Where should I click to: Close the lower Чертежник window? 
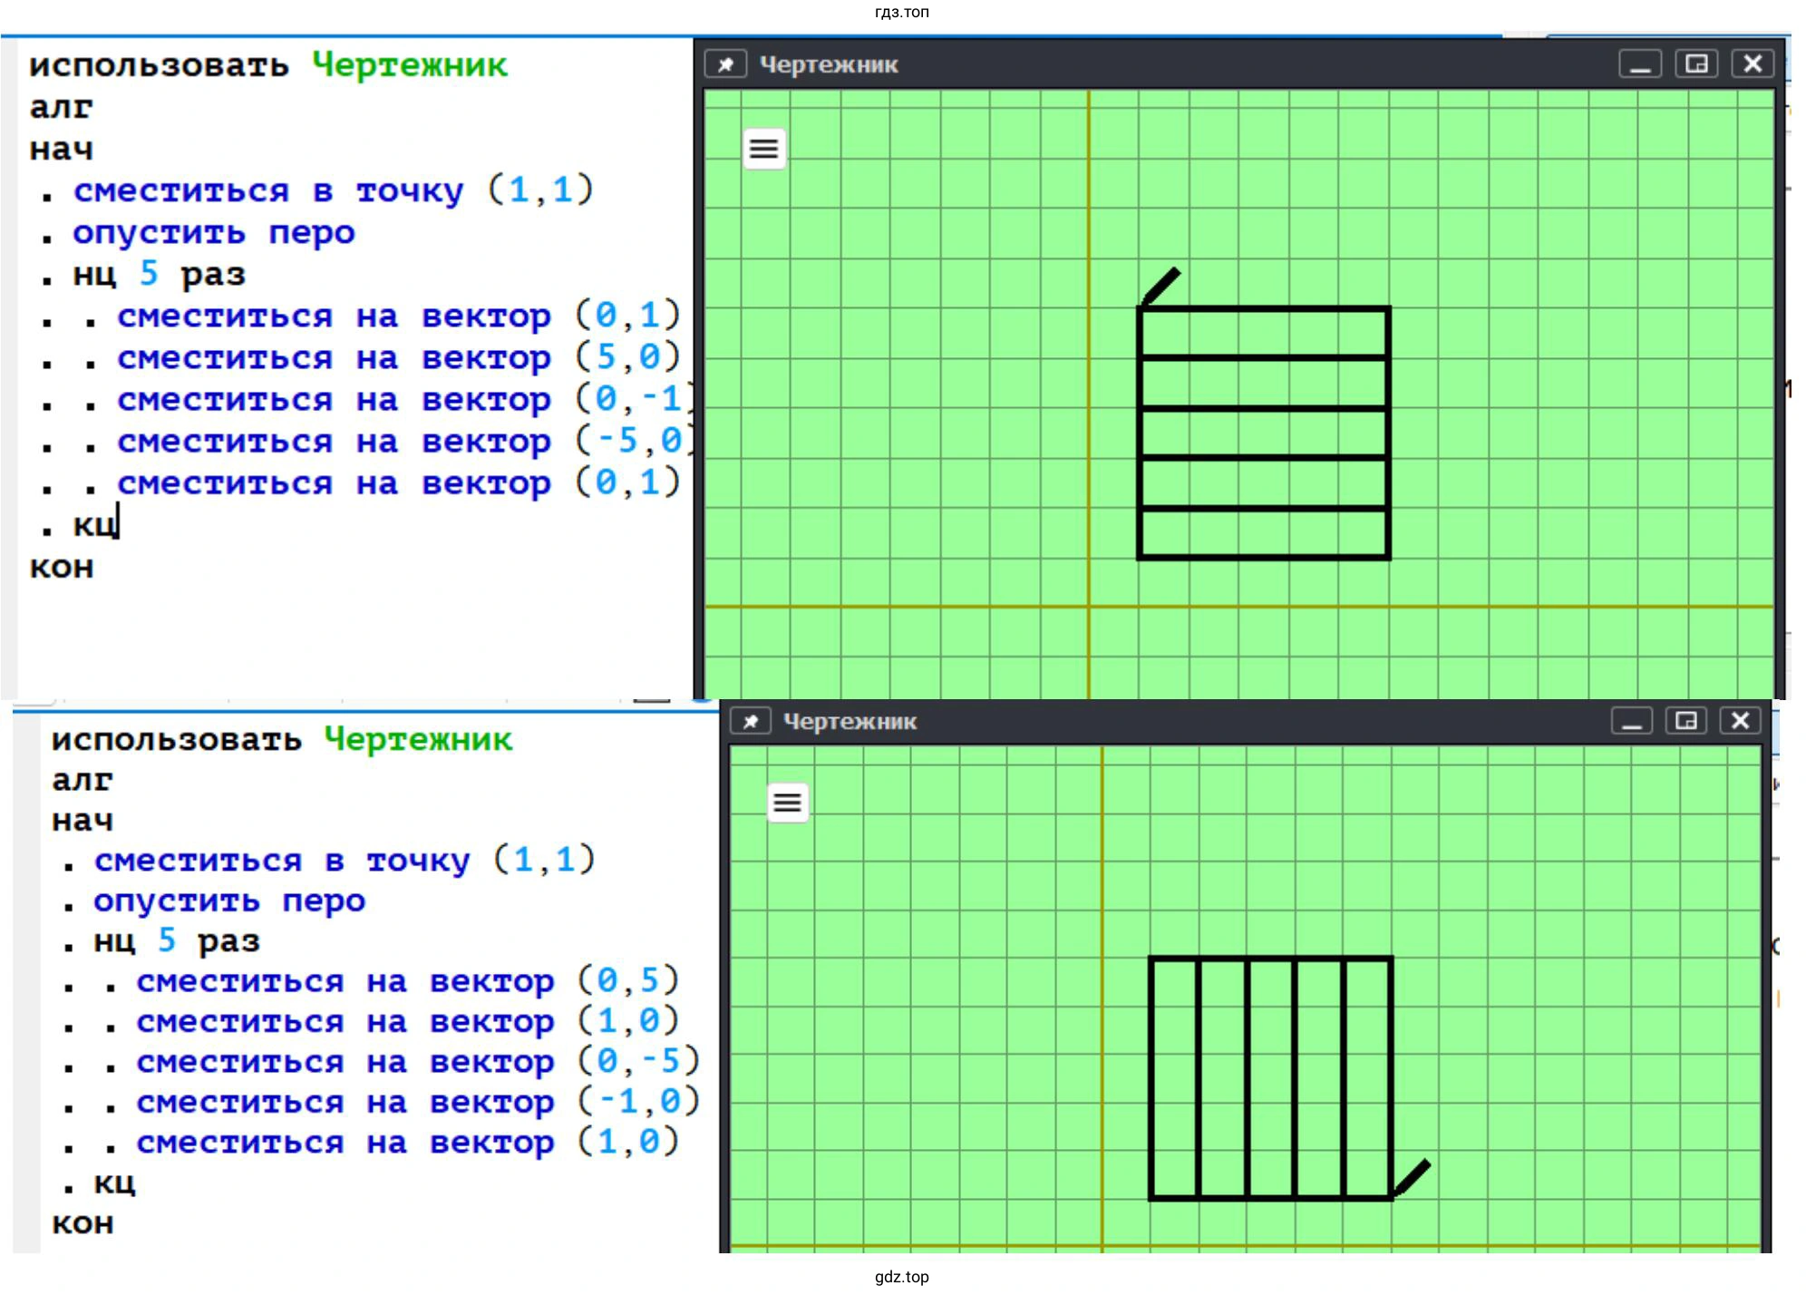point(1740,721)
